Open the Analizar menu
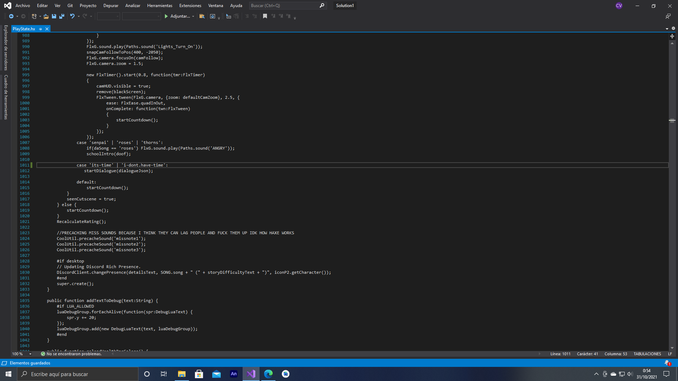 pyautogui.click(x=133, y=6)
